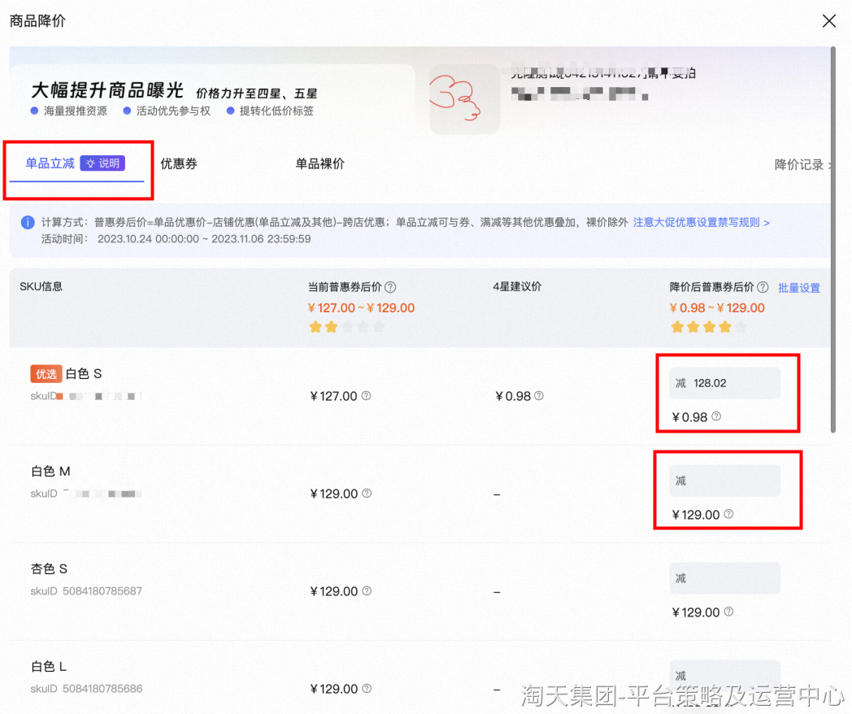Click the 减 input field for 杏色 S

tap(725, 578)
